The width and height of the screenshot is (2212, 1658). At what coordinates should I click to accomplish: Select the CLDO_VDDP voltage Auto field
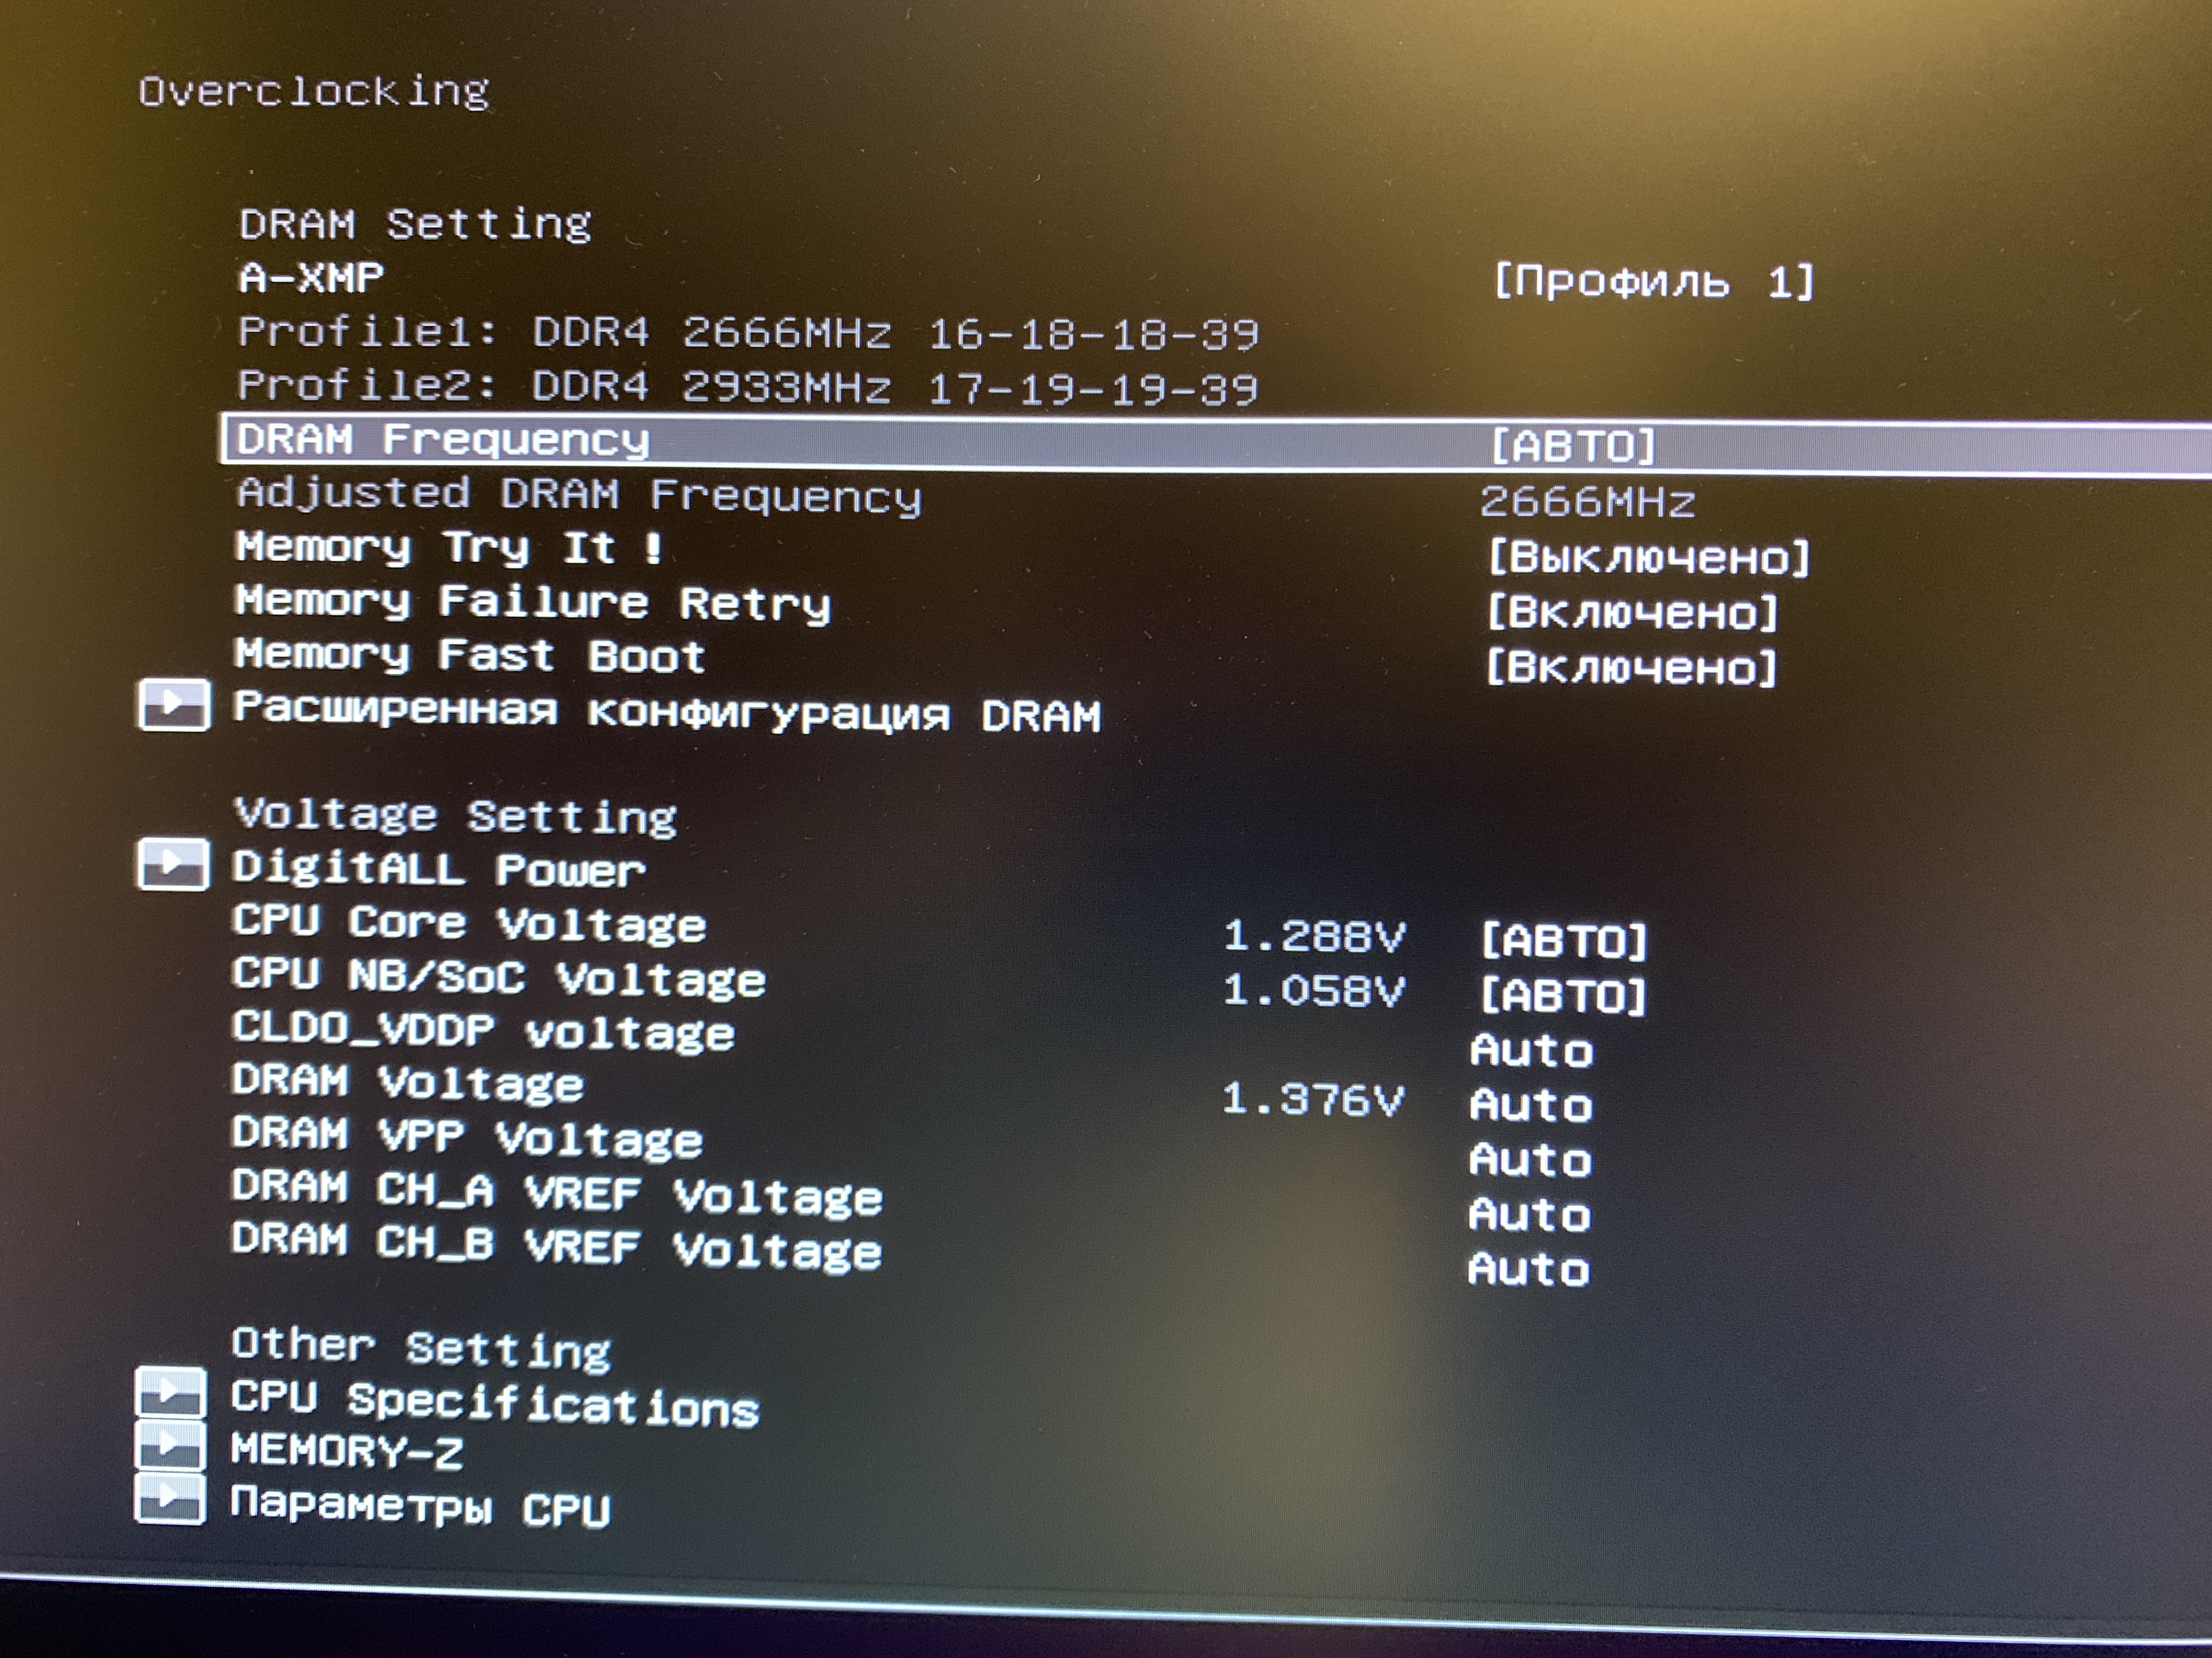(x=1531, y=1051)
